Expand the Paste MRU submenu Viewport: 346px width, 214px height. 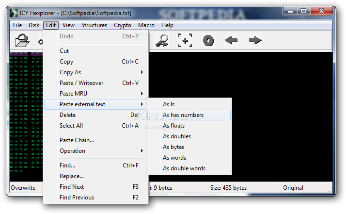[95, 94]
